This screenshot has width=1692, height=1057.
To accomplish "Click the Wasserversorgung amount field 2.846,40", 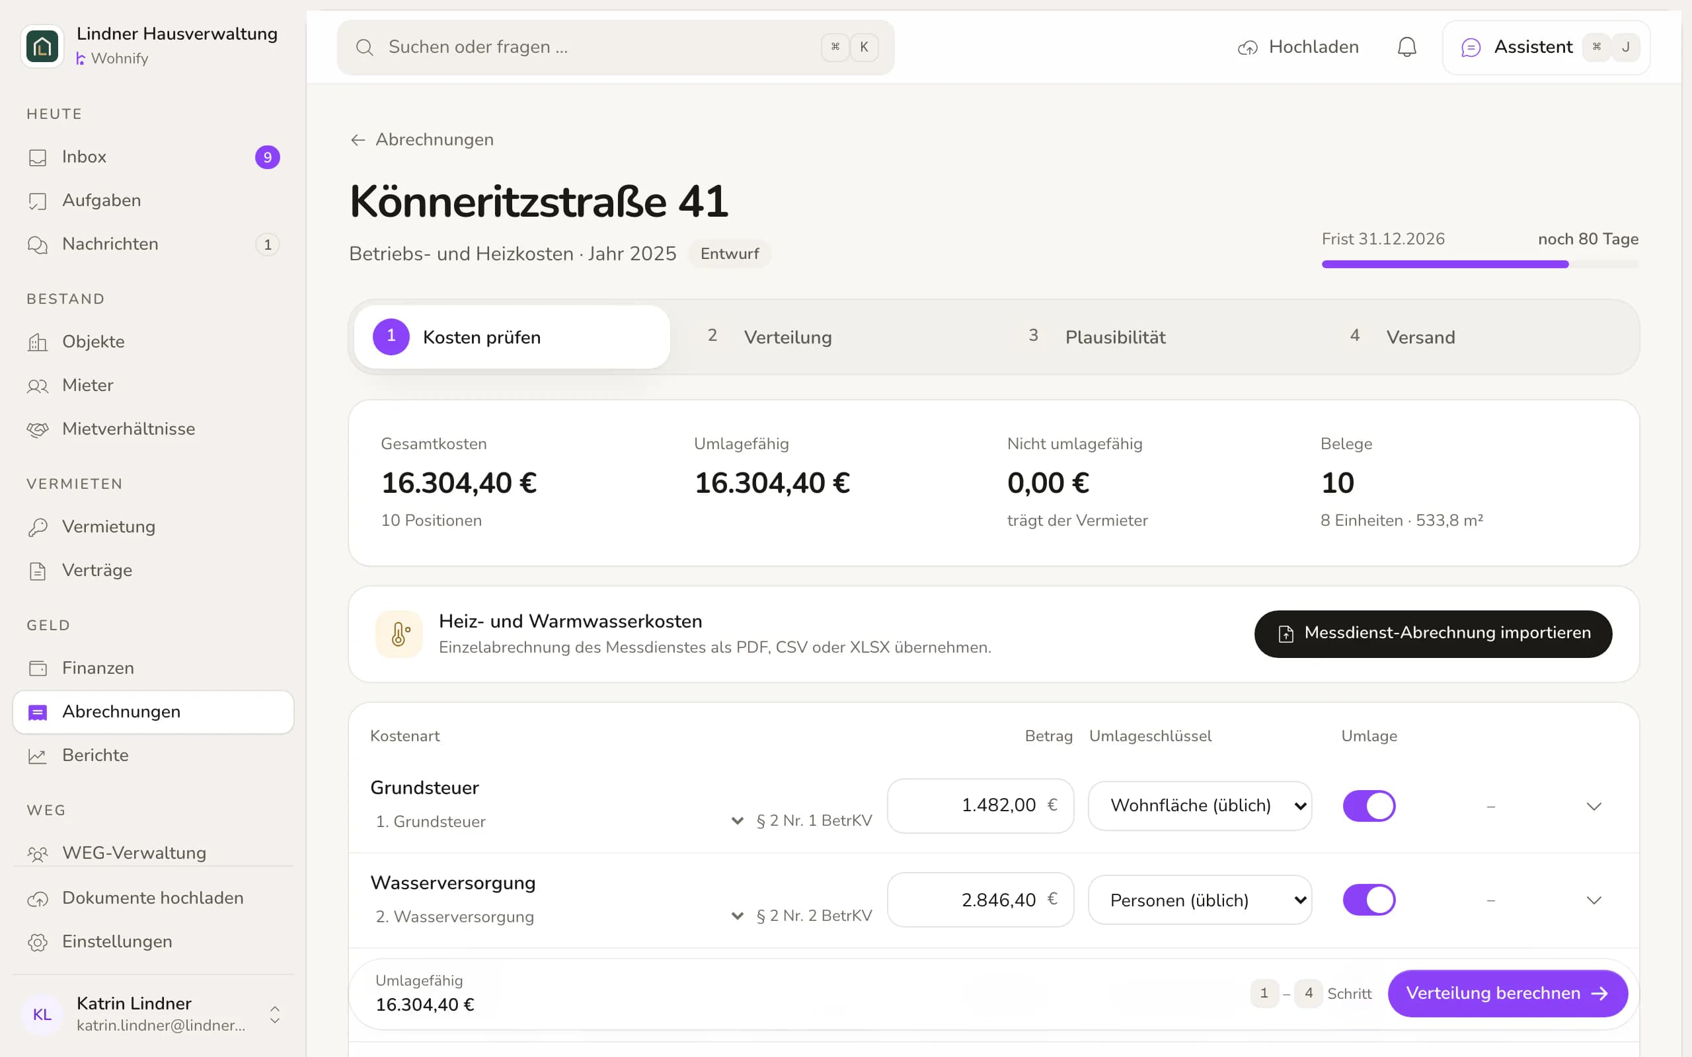I will click(980, 900).
